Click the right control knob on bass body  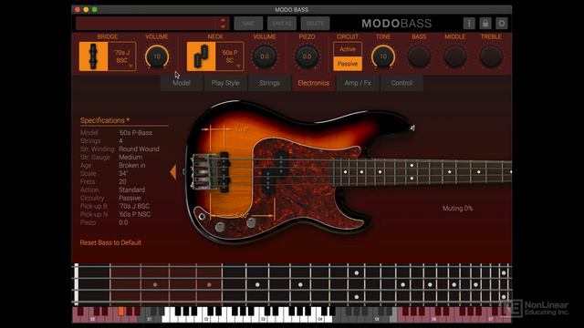(251, 222)
